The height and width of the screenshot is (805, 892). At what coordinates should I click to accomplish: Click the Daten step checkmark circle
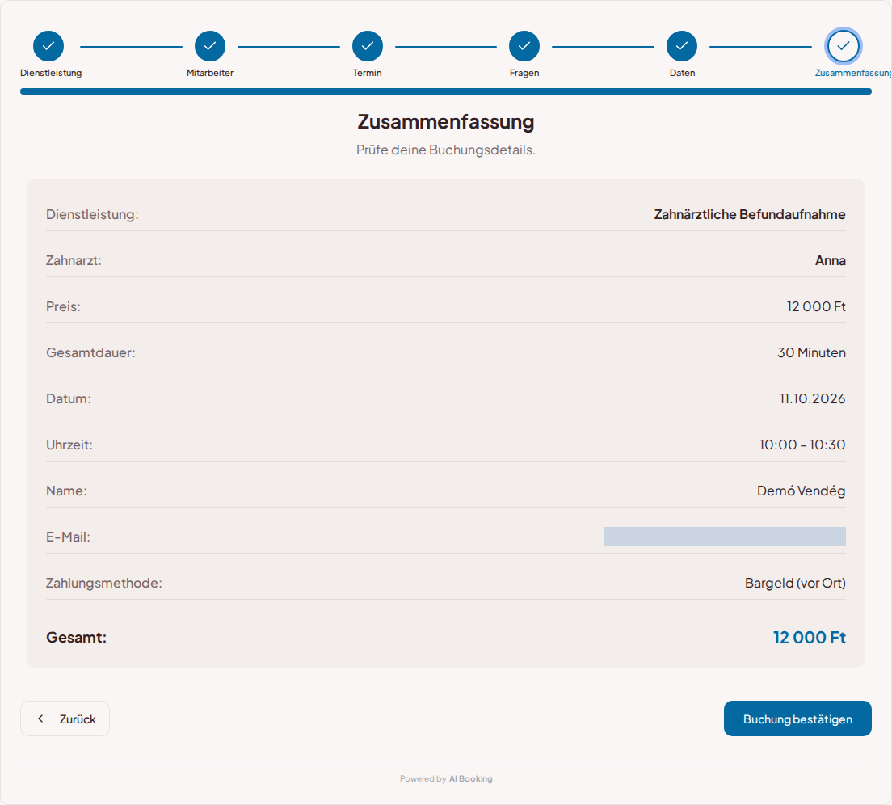click(681, 46)
